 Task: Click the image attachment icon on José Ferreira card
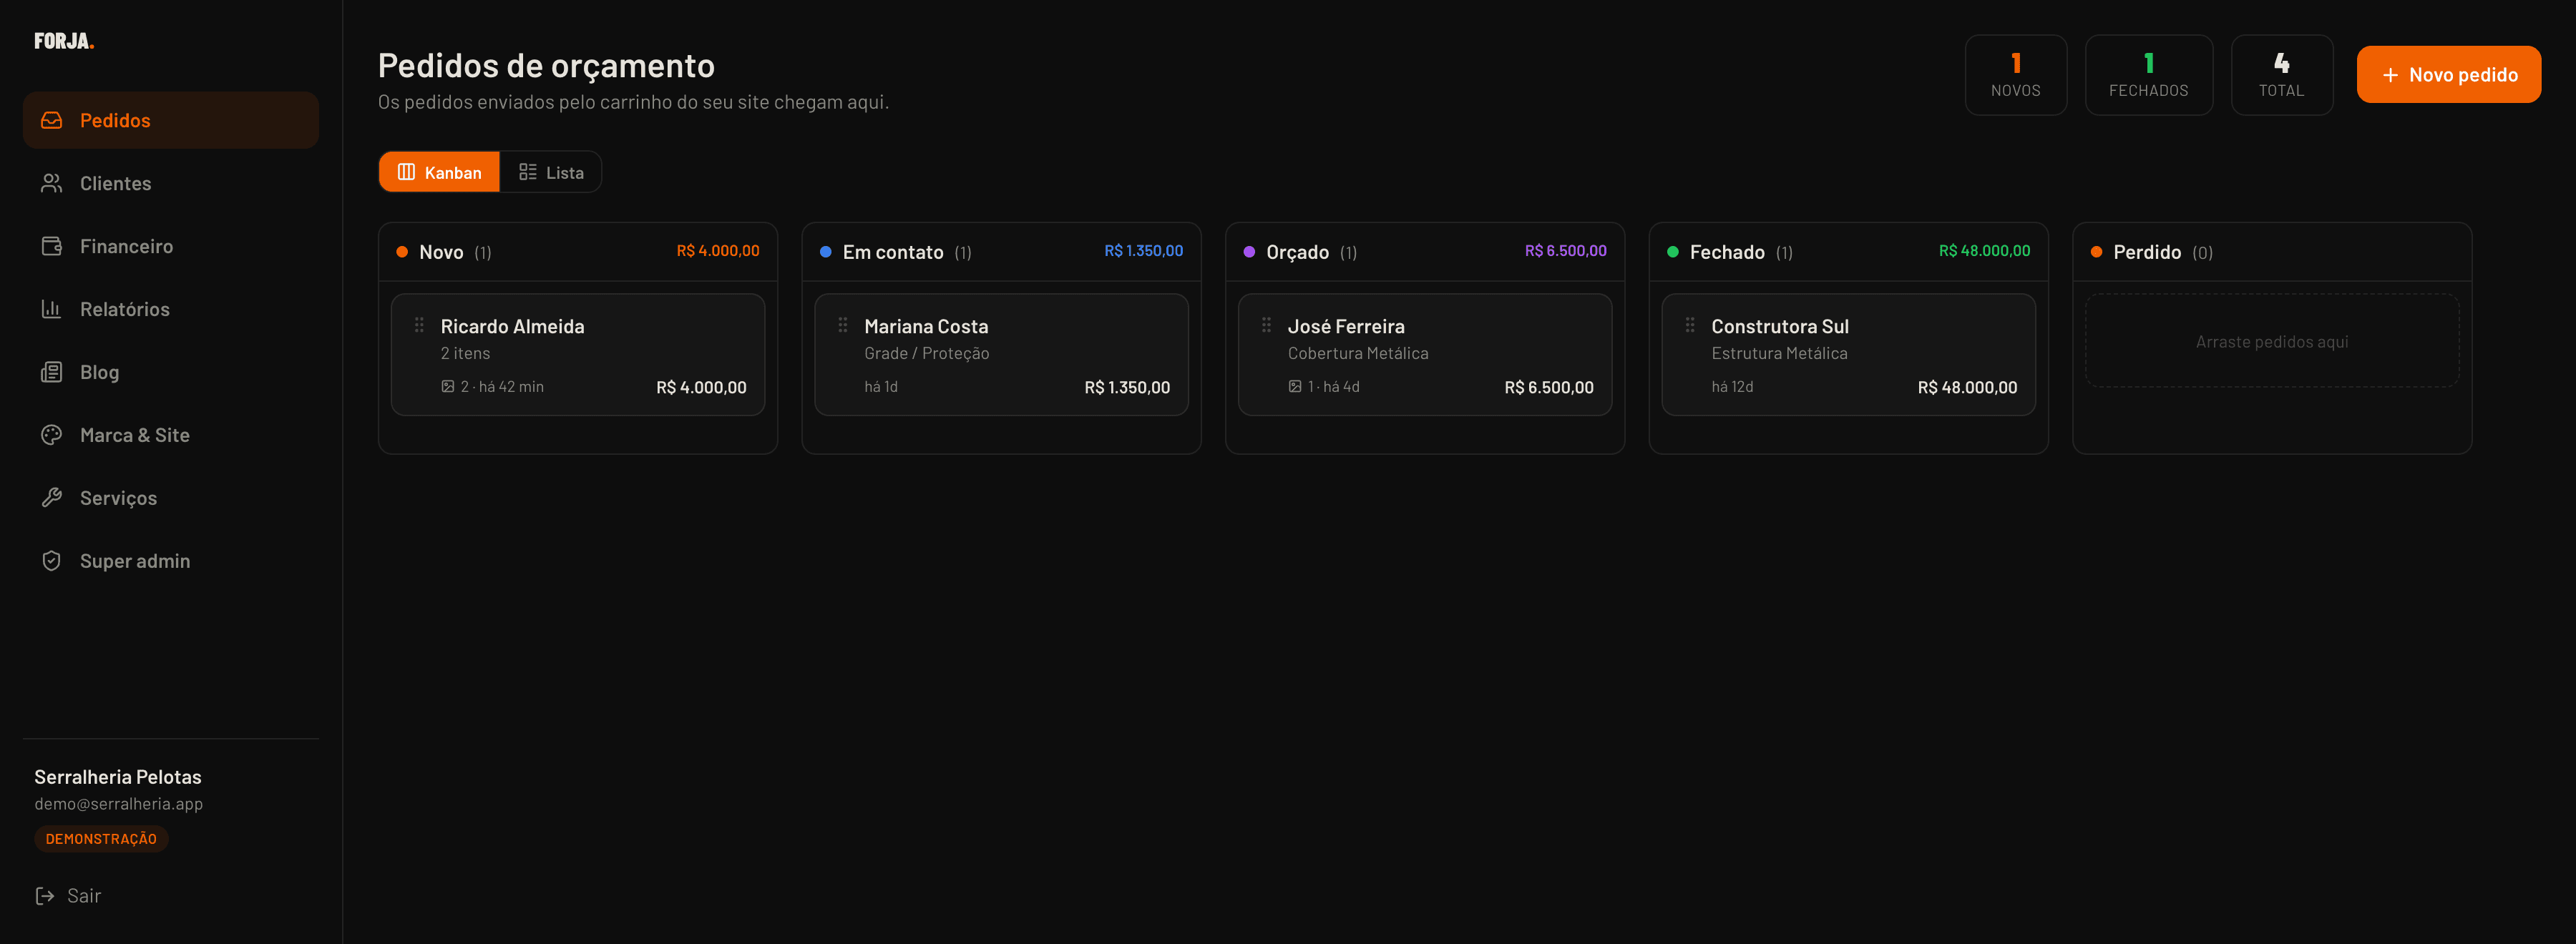click(1295, 387)
